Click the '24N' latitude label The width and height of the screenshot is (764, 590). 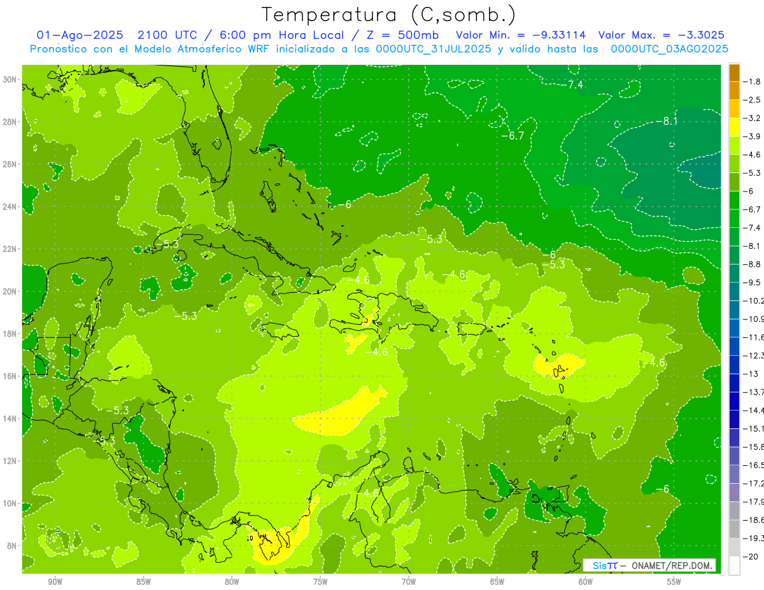pyautogui.click(x=11, y=207)
